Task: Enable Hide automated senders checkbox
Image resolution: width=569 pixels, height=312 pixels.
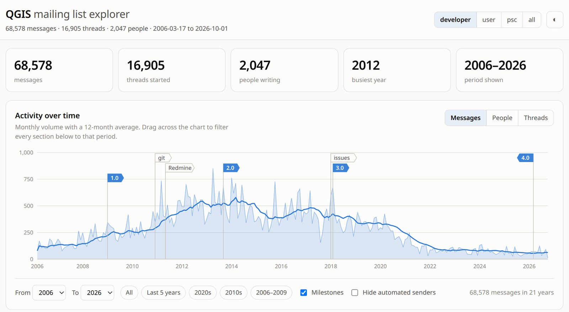Action: coord(355,292)
